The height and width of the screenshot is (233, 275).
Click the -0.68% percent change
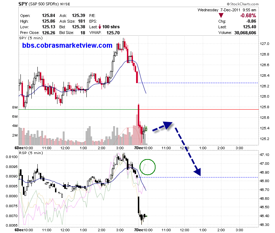coord(248,16)
